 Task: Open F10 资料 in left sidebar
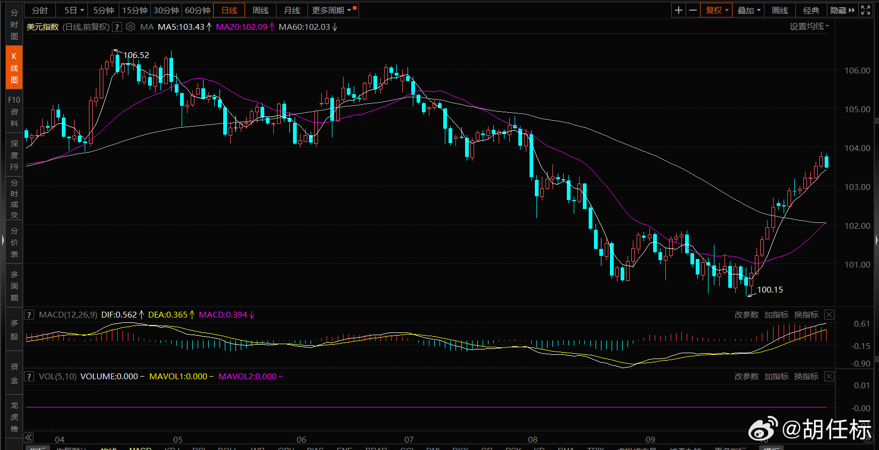tap(14, 112)
